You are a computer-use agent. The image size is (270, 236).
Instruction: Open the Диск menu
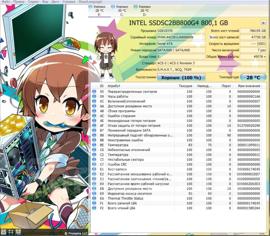point(55,2)
